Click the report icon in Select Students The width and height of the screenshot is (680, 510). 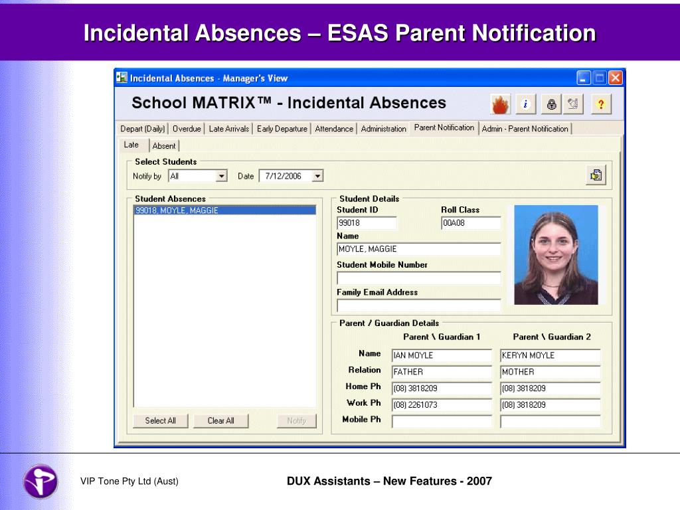point(596,175)
